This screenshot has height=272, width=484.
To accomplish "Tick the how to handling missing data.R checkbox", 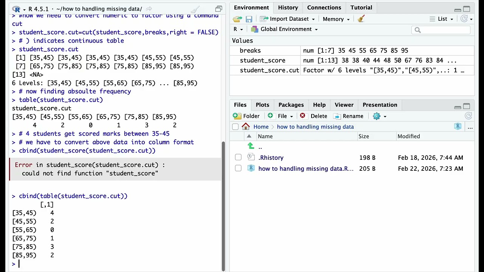I will (238, 168).
